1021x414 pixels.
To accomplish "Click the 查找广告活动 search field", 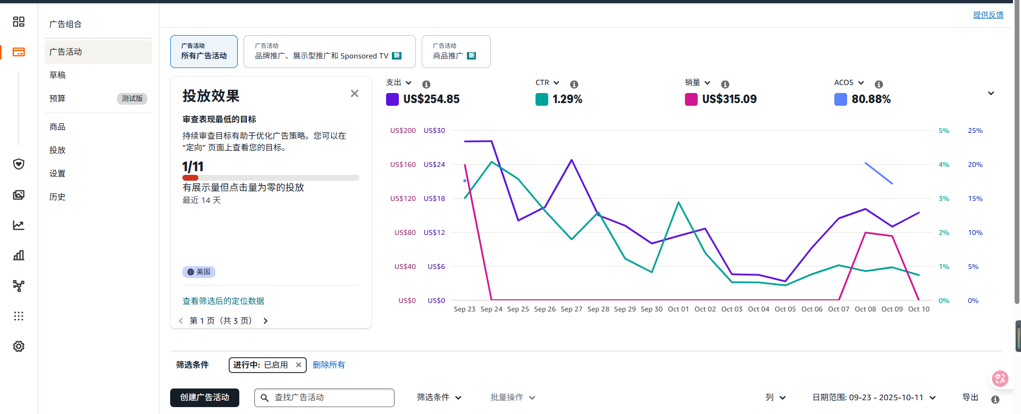I will pos(330,398).
